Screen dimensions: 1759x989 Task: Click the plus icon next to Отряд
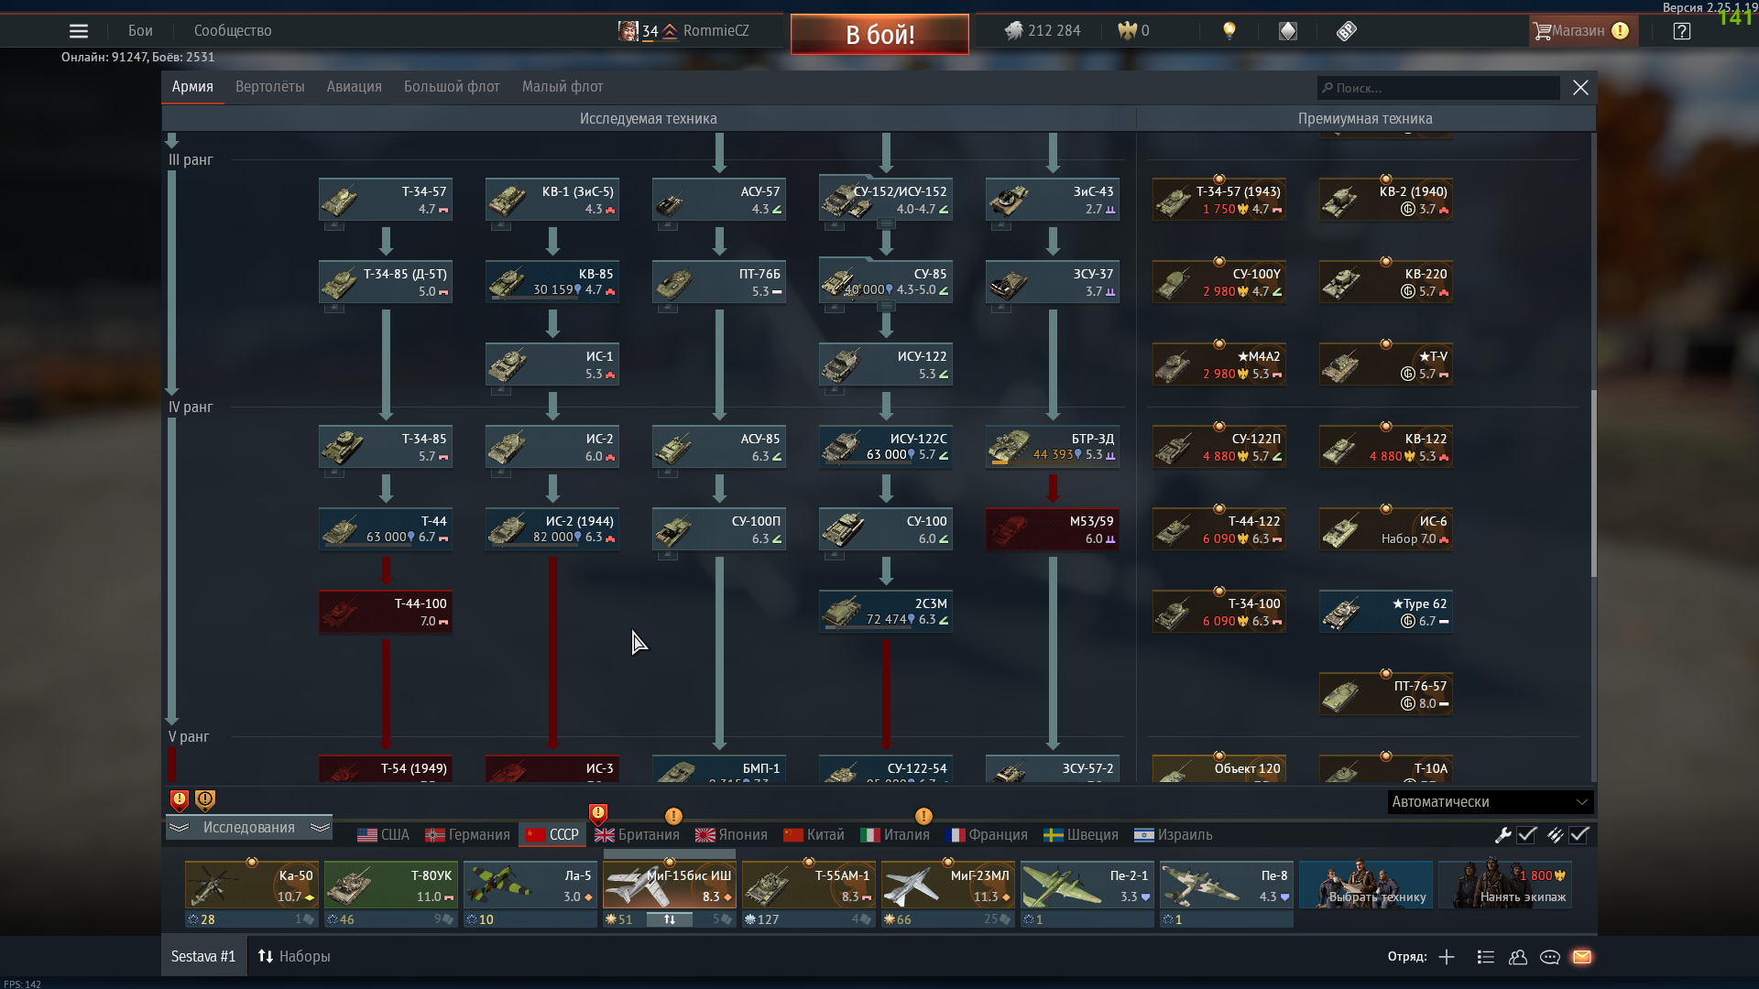1447,957
